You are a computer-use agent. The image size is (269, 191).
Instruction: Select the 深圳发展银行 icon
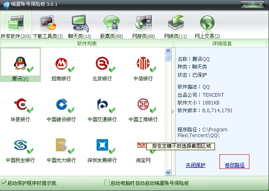102,145
